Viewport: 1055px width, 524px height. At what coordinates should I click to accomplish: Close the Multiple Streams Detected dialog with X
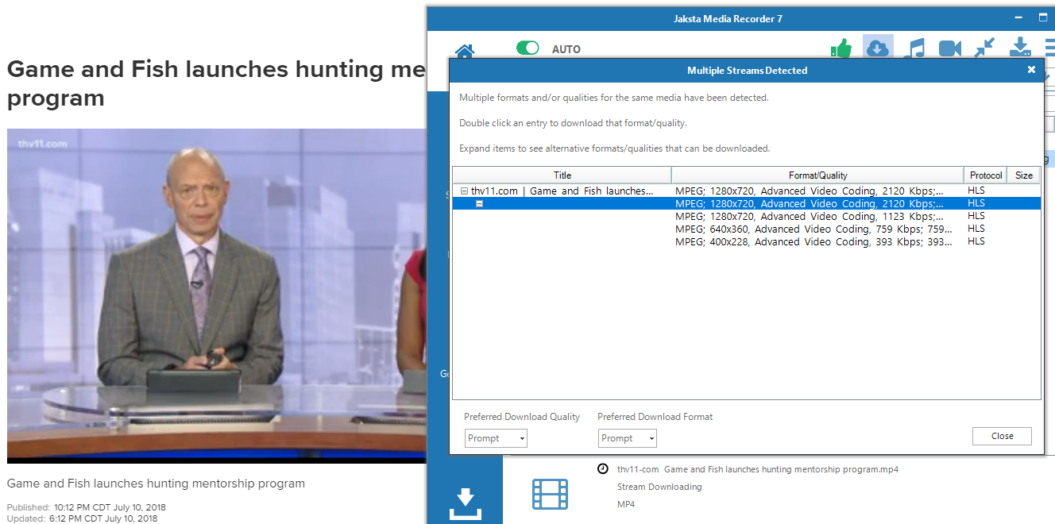[1031, 70]
